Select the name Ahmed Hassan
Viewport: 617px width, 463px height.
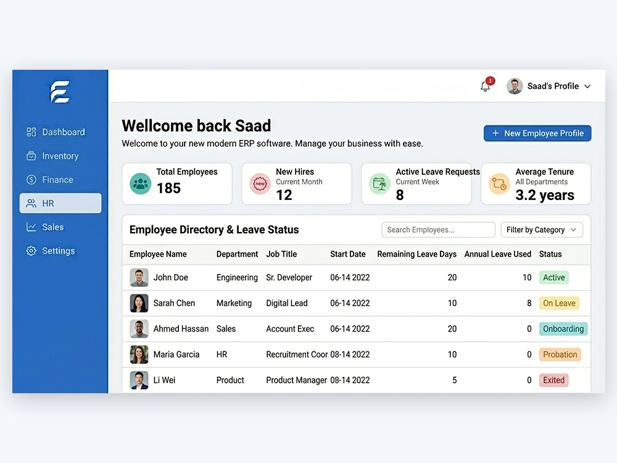click(181, 329)
